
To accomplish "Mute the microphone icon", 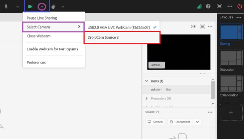I will point(6,7).
